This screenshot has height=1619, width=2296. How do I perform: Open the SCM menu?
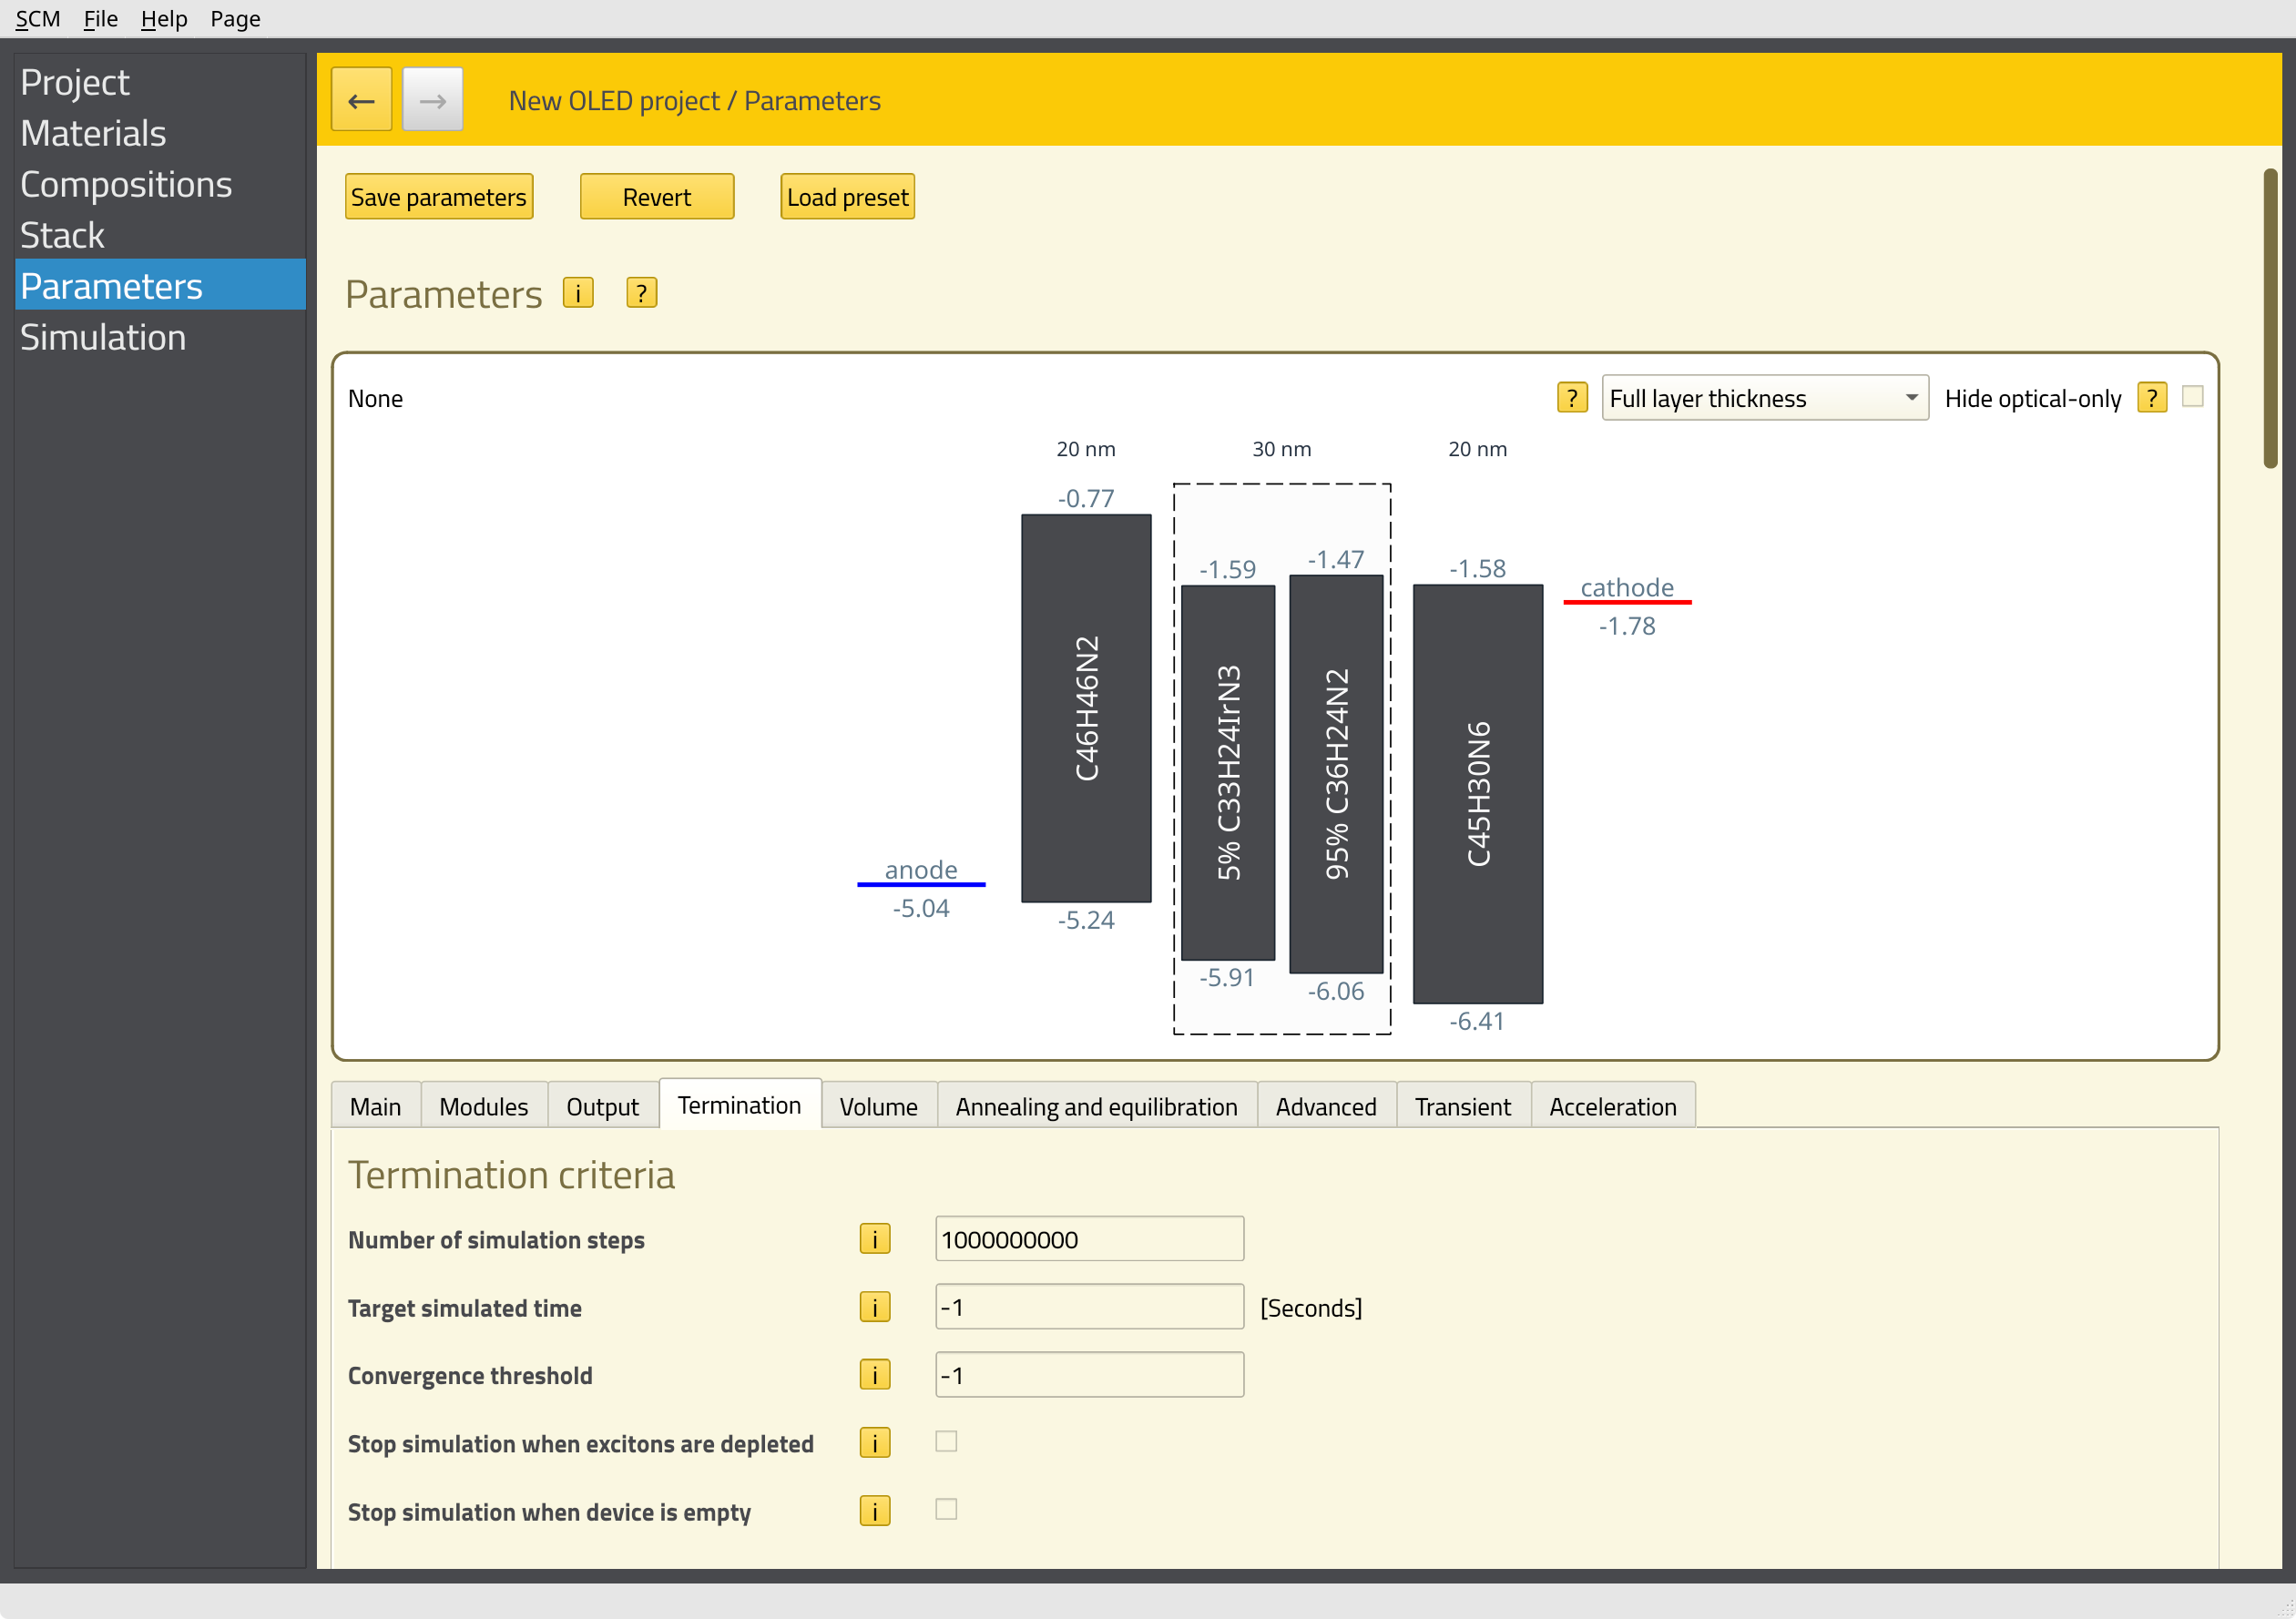pos(38,18)
